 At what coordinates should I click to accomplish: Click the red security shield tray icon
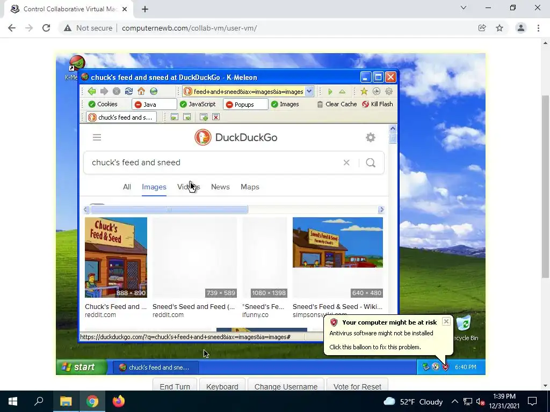[x=445, y=367]
